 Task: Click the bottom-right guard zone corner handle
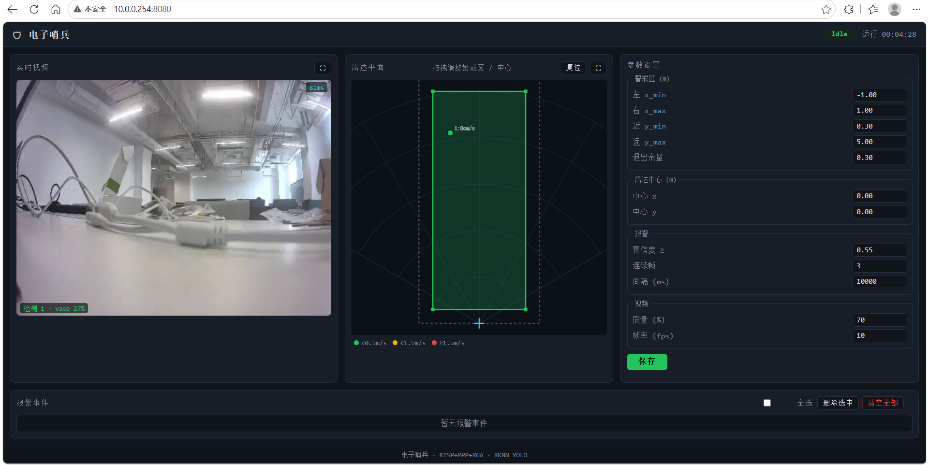click(526, 309)
